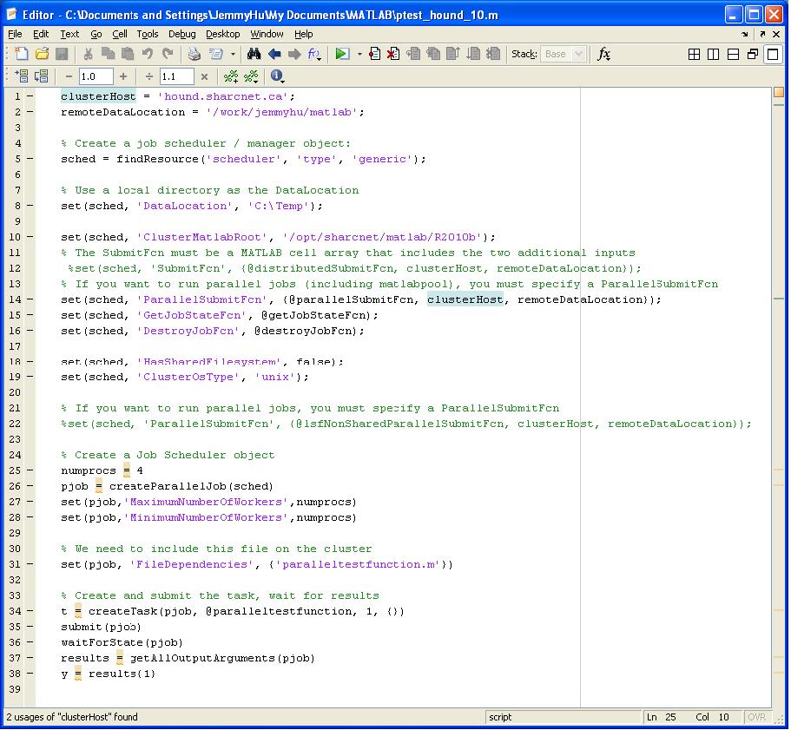Toggle breakpoint dash on line 26
Image resolution: width=791 pixels, height=730 pixels.
click(x=30, y=486)
